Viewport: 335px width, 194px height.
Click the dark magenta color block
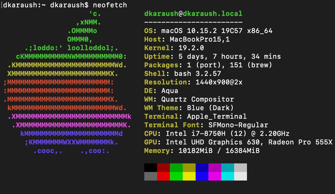215,168
